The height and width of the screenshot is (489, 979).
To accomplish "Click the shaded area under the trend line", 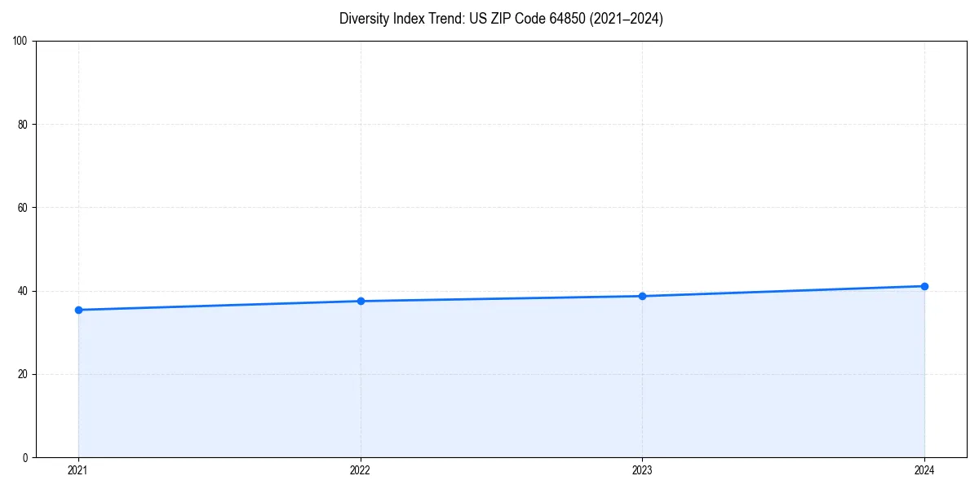I will tap(489, 383).
